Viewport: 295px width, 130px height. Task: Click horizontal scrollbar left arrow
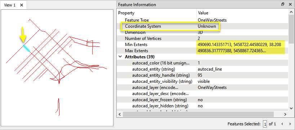pyautogui.click(x=120, y=114)
